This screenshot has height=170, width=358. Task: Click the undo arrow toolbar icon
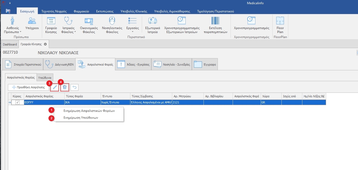(74, 87)
